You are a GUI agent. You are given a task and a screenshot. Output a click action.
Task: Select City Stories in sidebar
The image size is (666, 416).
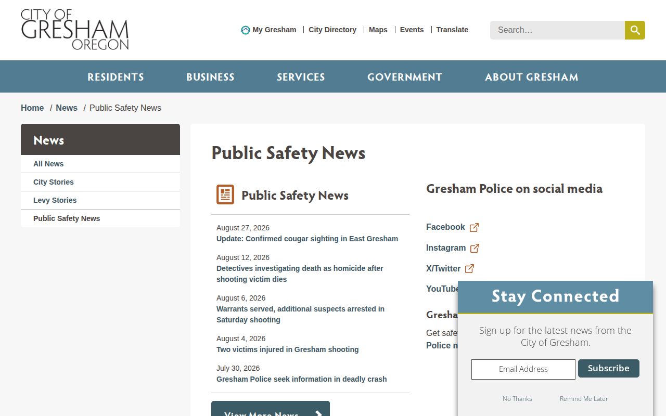100,182
